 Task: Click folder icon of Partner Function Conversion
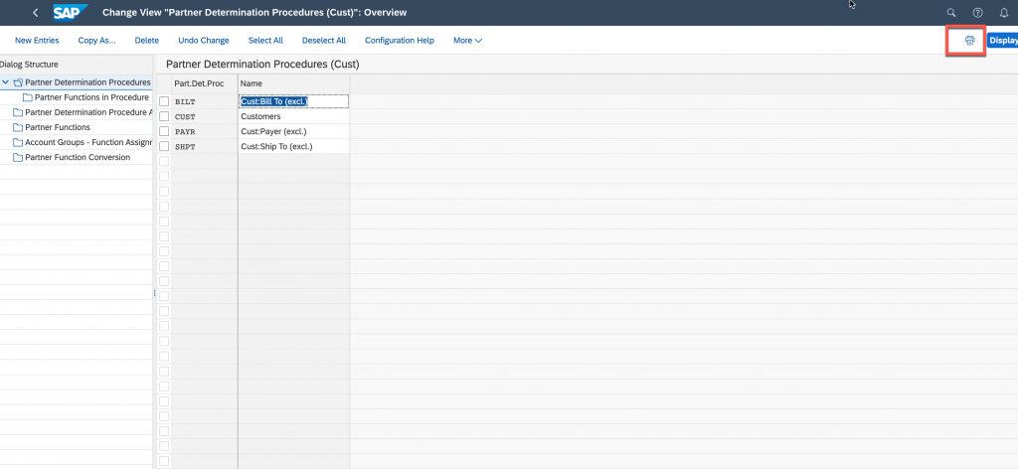18,157
